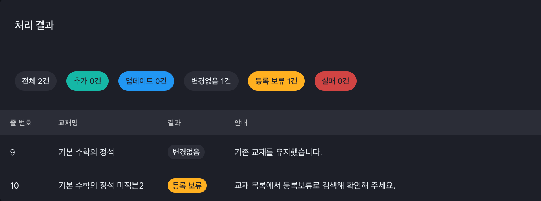Click the yellow 등록 보류 1건 chip
The width and height of the screenshot is (541, 201).
pyautogui.click(x=276, y=81)
